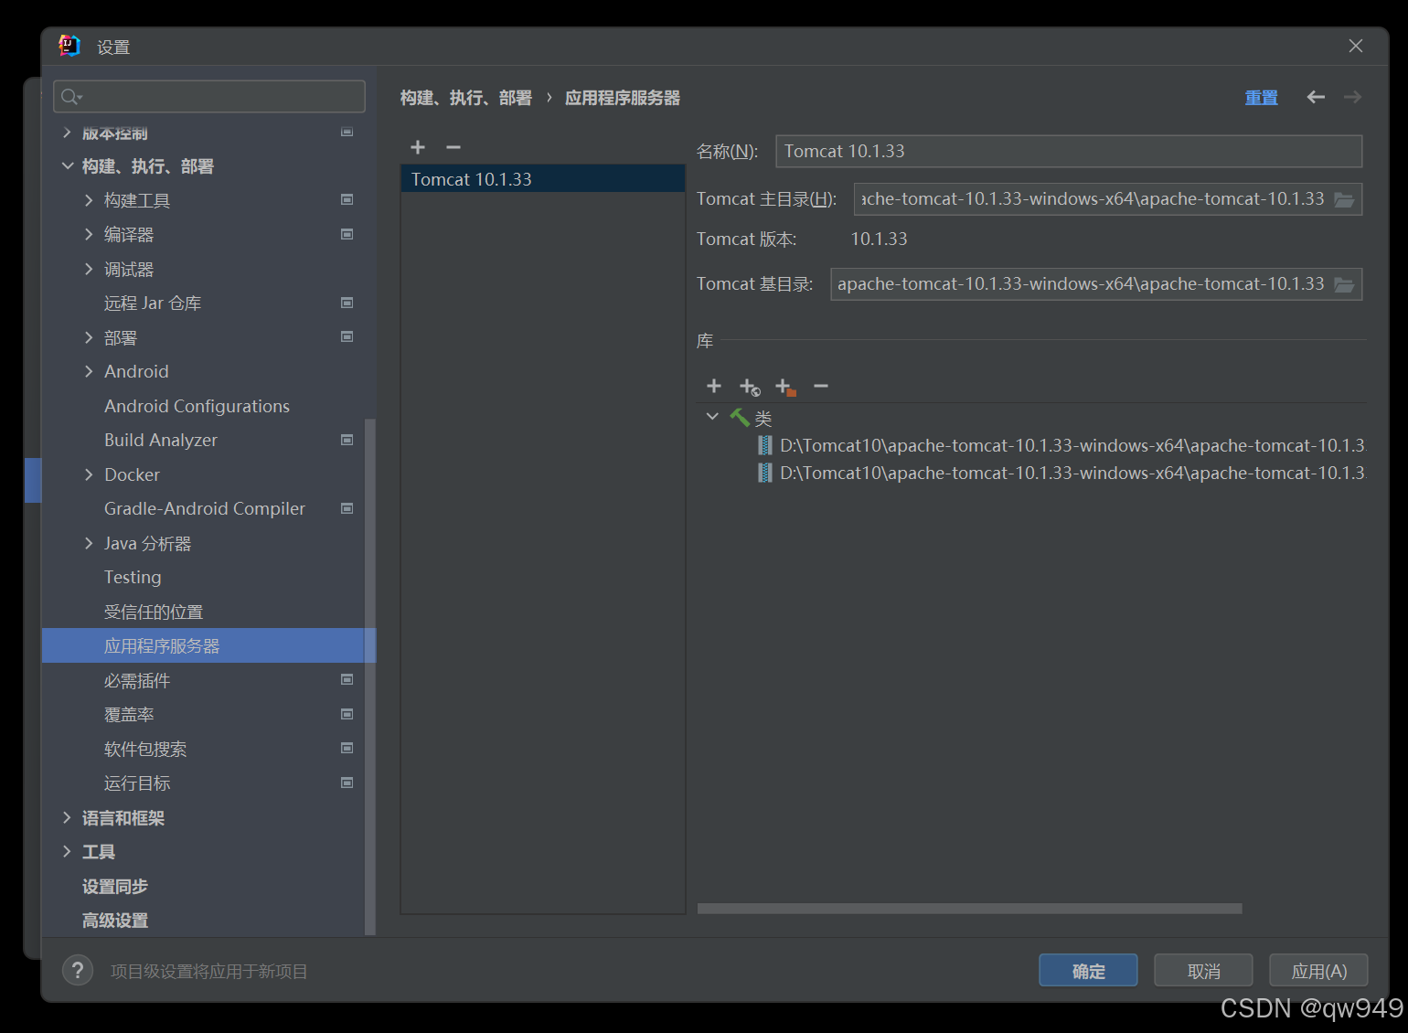
Task: Open Build Analyzer settings page
Action: pyautogui.click(x=161, y=440)
